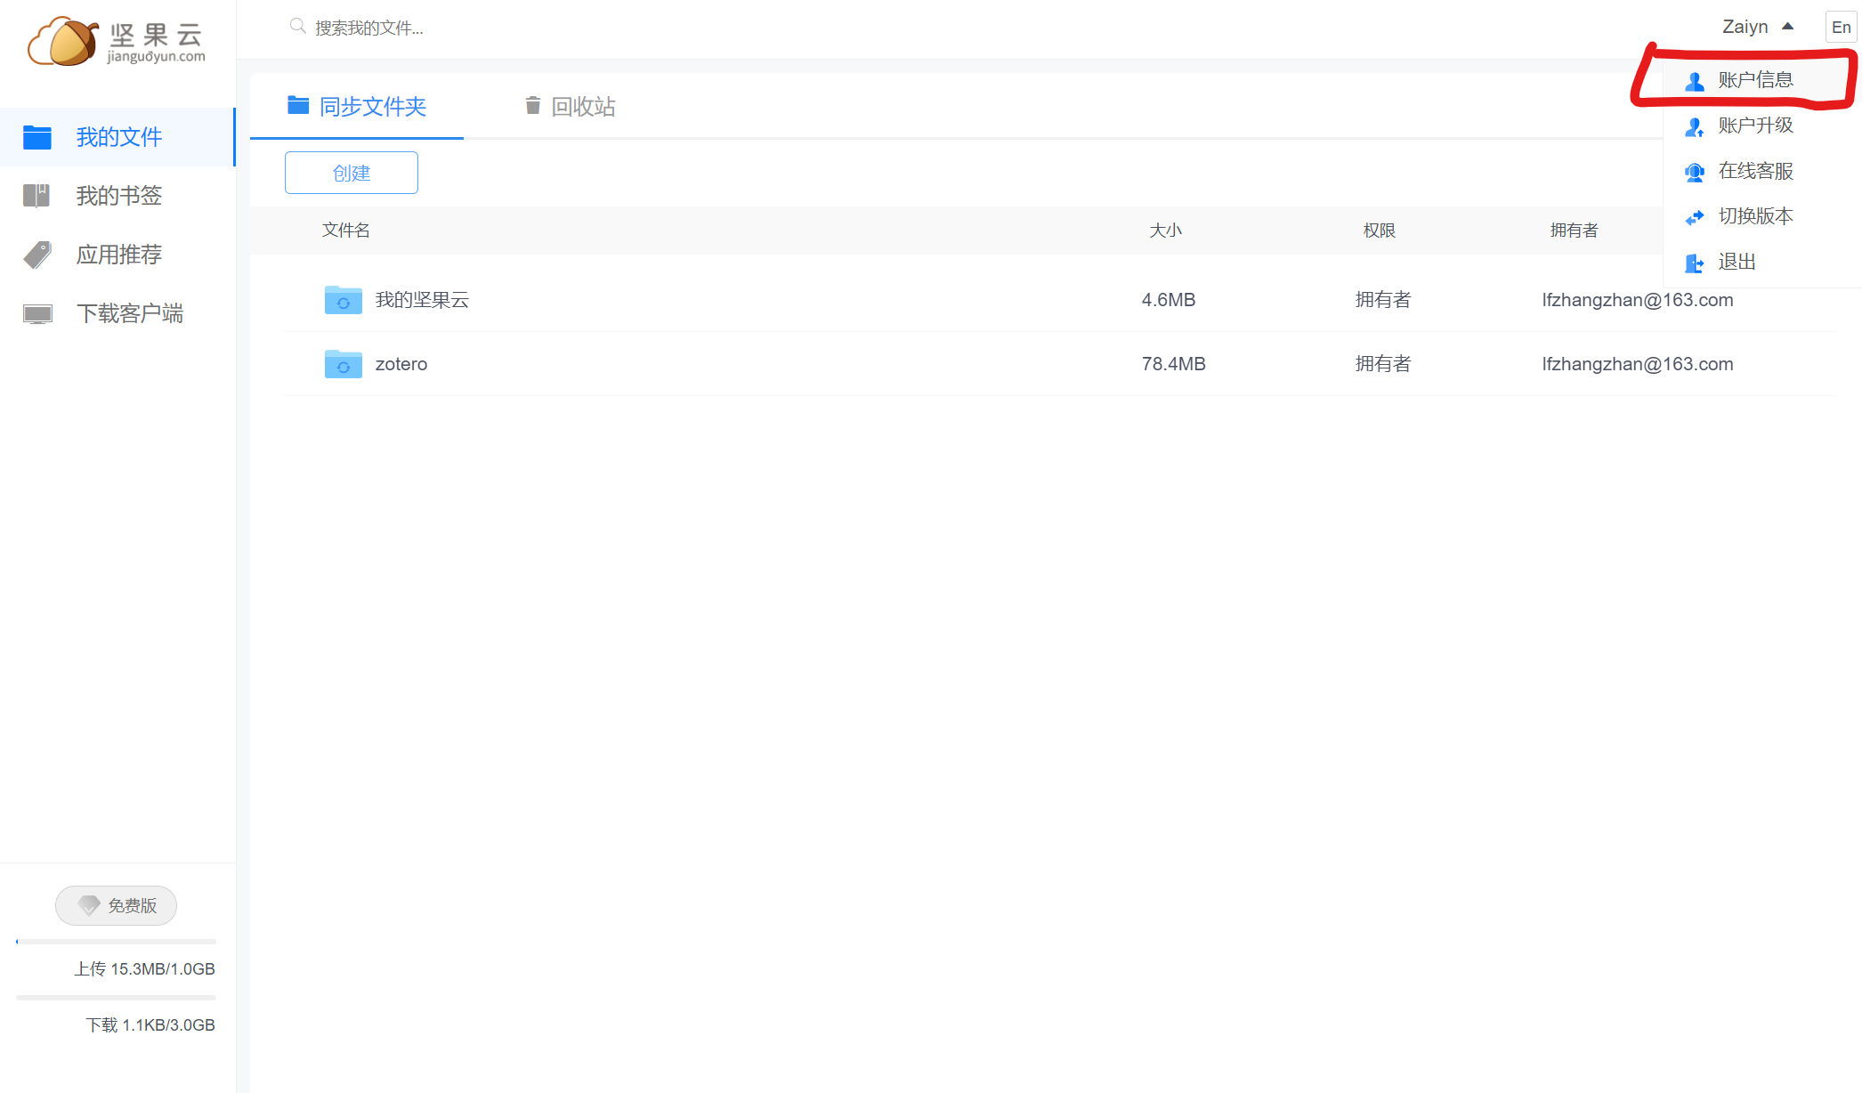Screen dimensions: 1862x1093
Task: Open 应用推荐 in the sidebar
Action: 117,255
